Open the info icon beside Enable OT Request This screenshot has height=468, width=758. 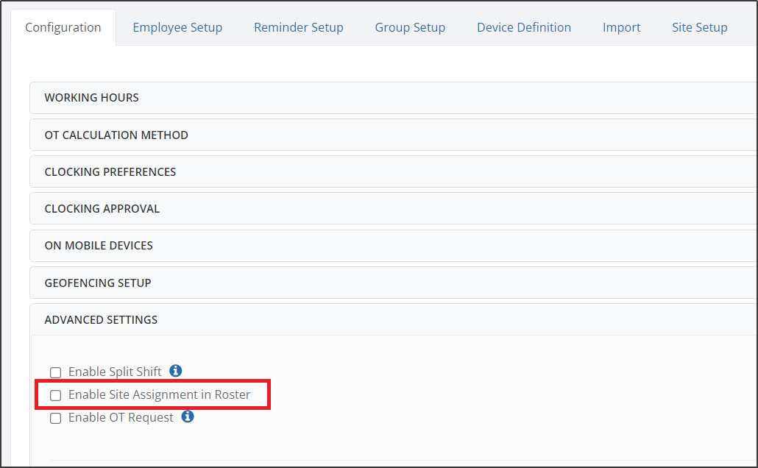click(x=188, y=416)
